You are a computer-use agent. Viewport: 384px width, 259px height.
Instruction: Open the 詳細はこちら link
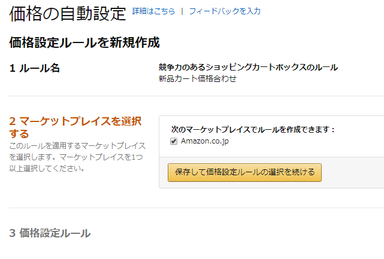point(153,11)
